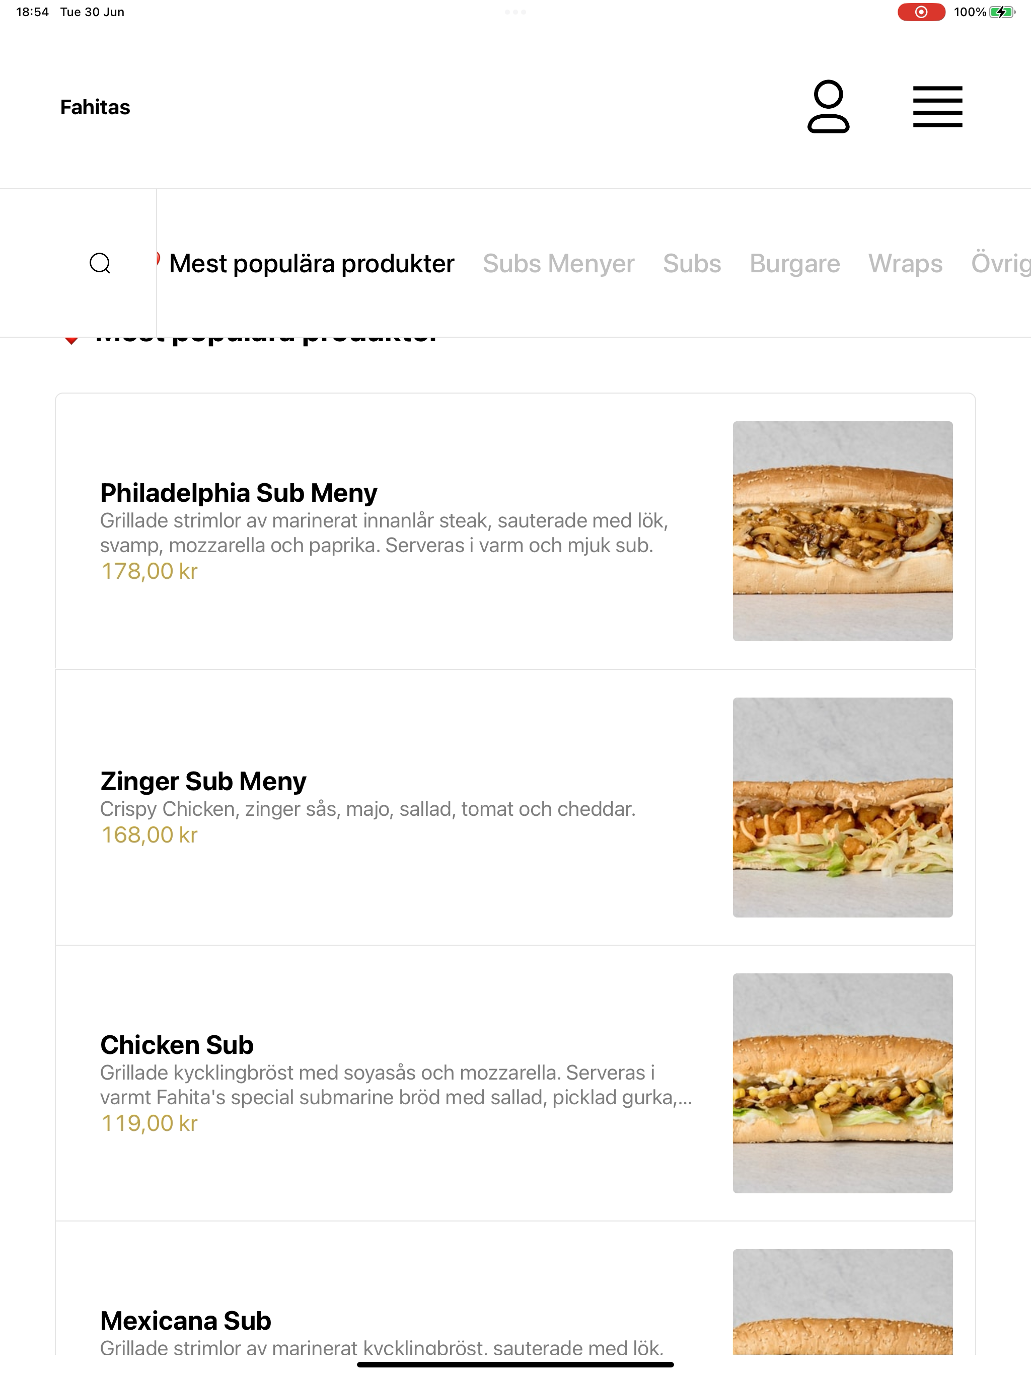Tap the Zinger Sub photo thumbnail

pyautogui.click(x=843, y=807)
